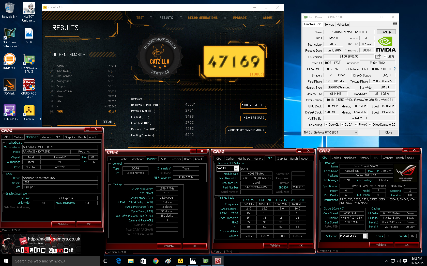
Task: Toggle CUDA checkbox in GPU-Z
Action: [x=342, y=125]
